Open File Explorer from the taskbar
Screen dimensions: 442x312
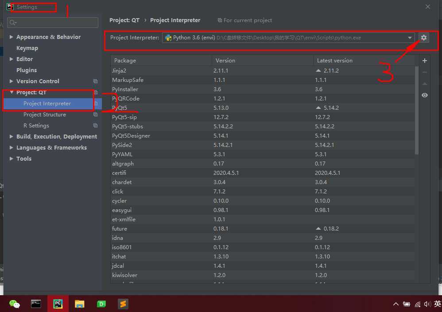pyautogui.click(x=79, y=304)
